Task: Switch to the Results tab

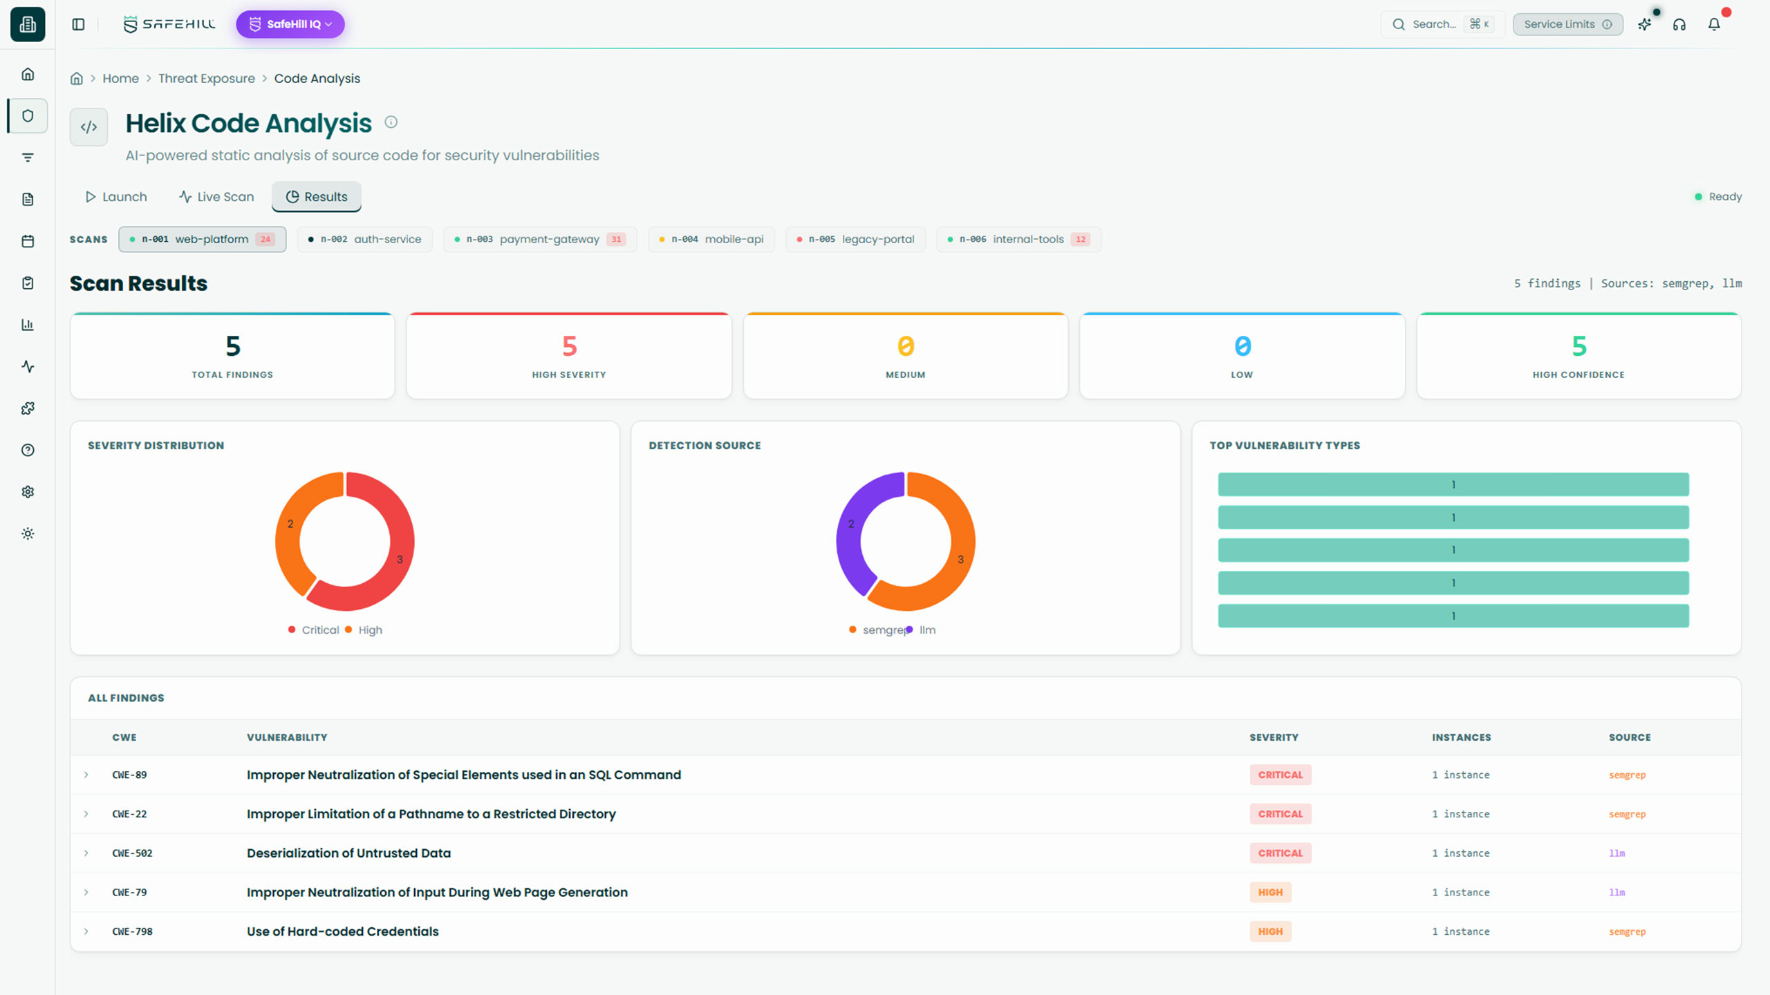Action: click(316, 196)
